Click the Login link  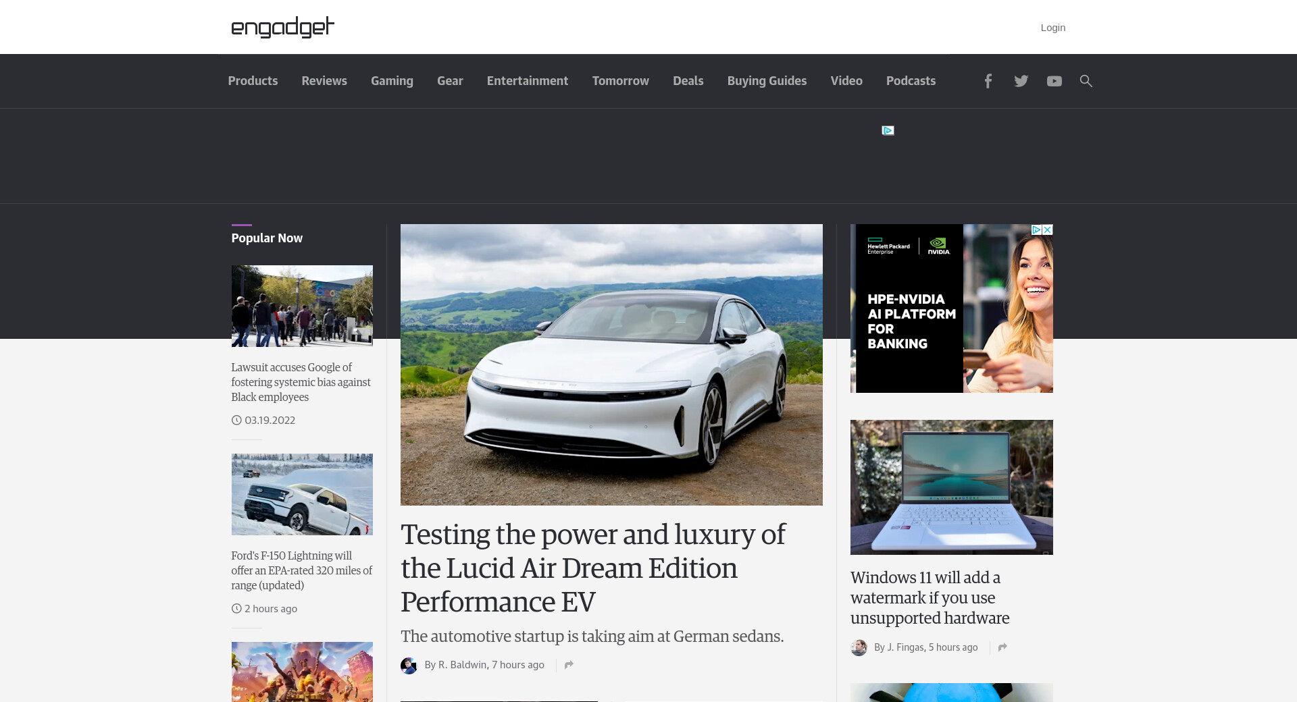pos(1053,28)
